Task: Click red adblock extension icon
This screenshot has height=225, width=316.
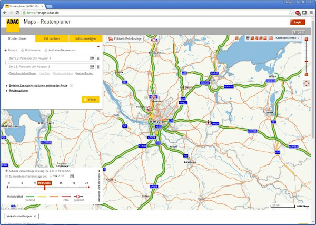Action: tap(298, 13)
